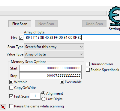Toggle the Fast Scan checkbox
Screen dimensions: 120x111
tap(11, 96)
